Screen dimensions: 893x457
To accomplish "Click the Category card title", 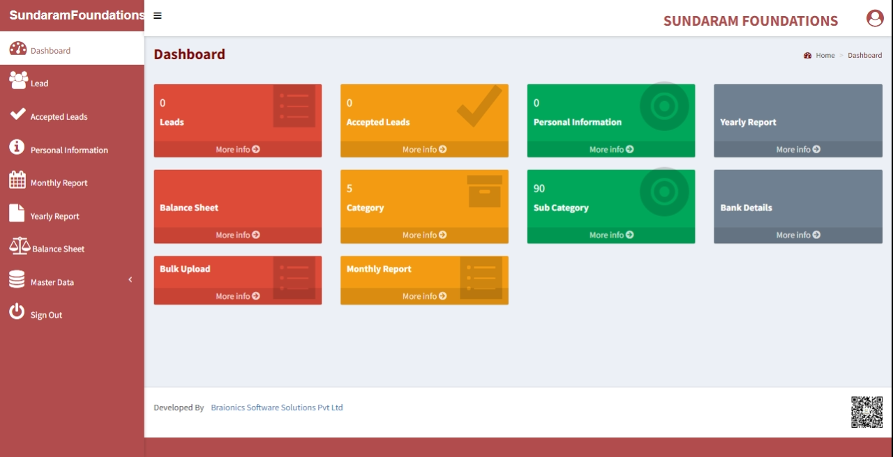I will (x=366, y=208).
